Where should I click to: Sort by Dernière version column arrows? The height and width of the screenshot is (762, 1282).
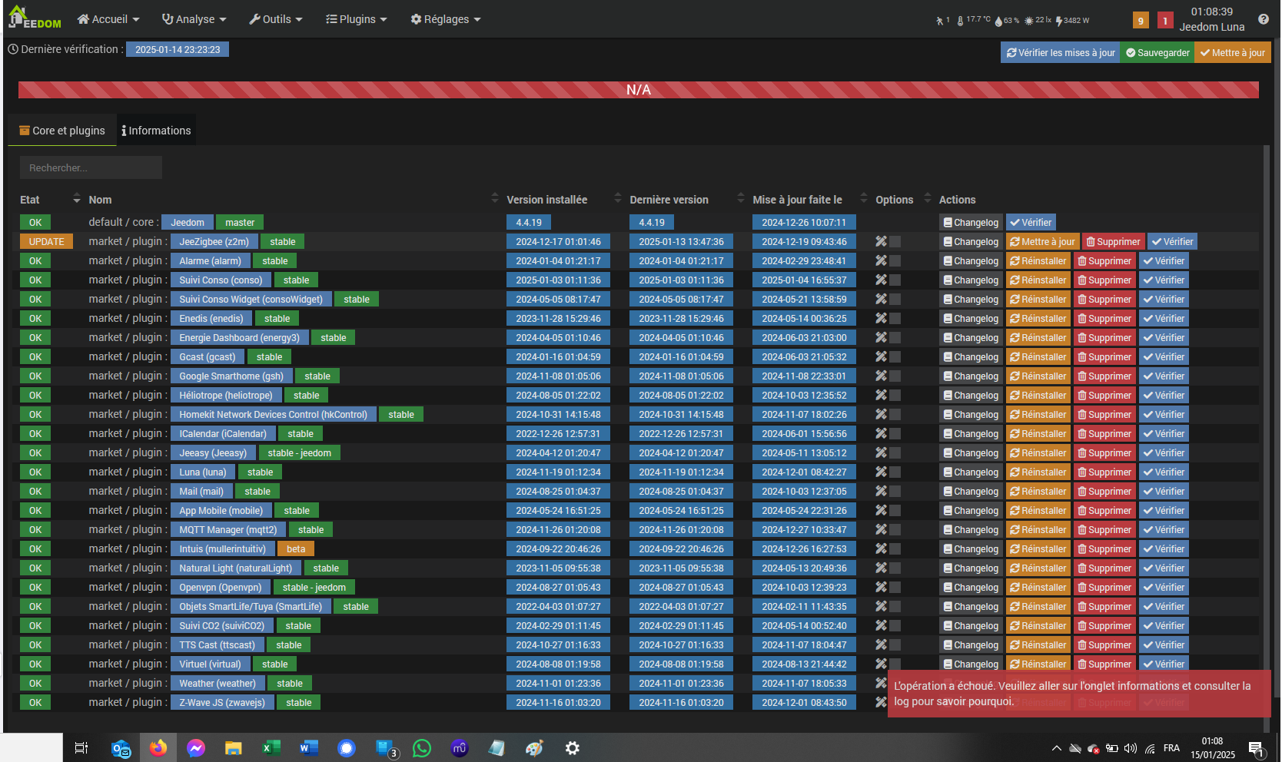tap(741, 199)
